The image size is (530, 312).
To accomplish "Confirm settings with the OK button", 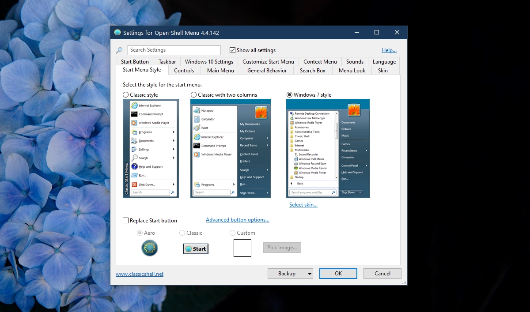I will [x=338, y=273].
